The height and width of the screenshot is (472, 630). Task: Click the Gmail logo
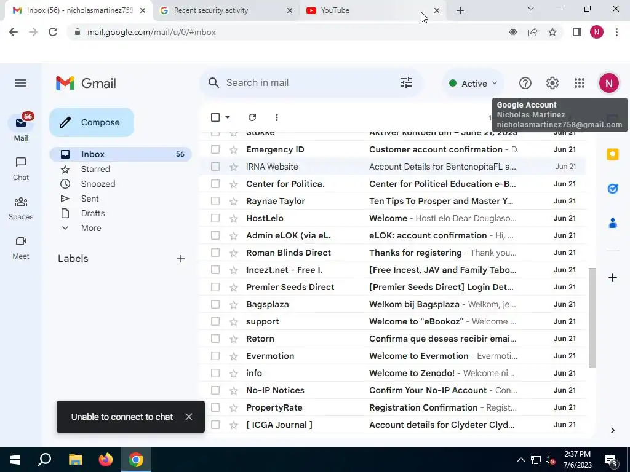86,83
